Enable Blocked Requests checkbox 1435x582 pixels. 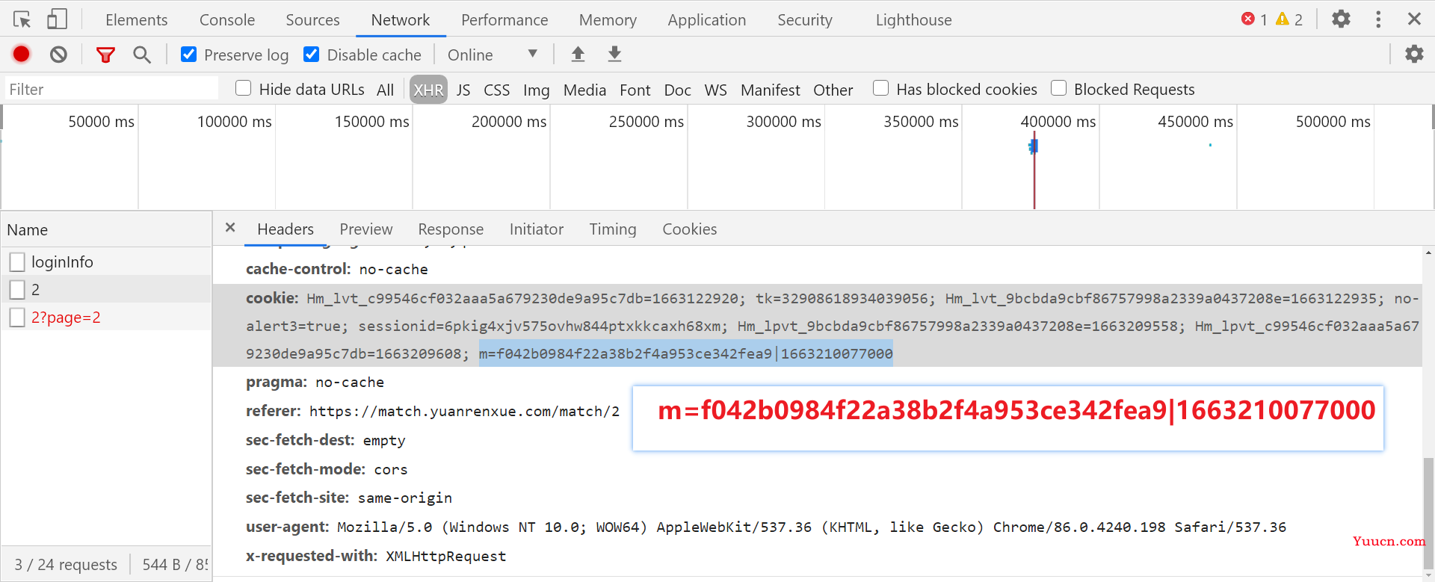1058,88
